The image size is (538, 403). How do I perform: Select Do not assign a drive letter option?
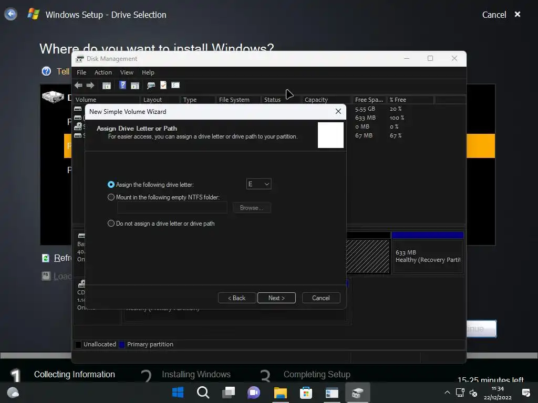coord(111,224)
